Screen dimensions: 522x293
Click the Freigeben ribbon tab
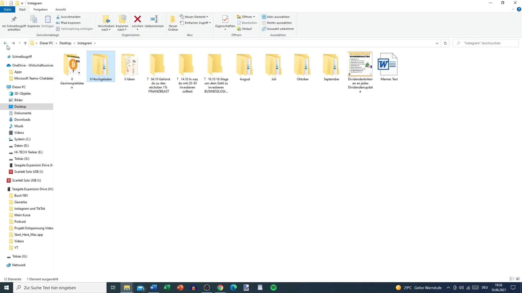41,10
